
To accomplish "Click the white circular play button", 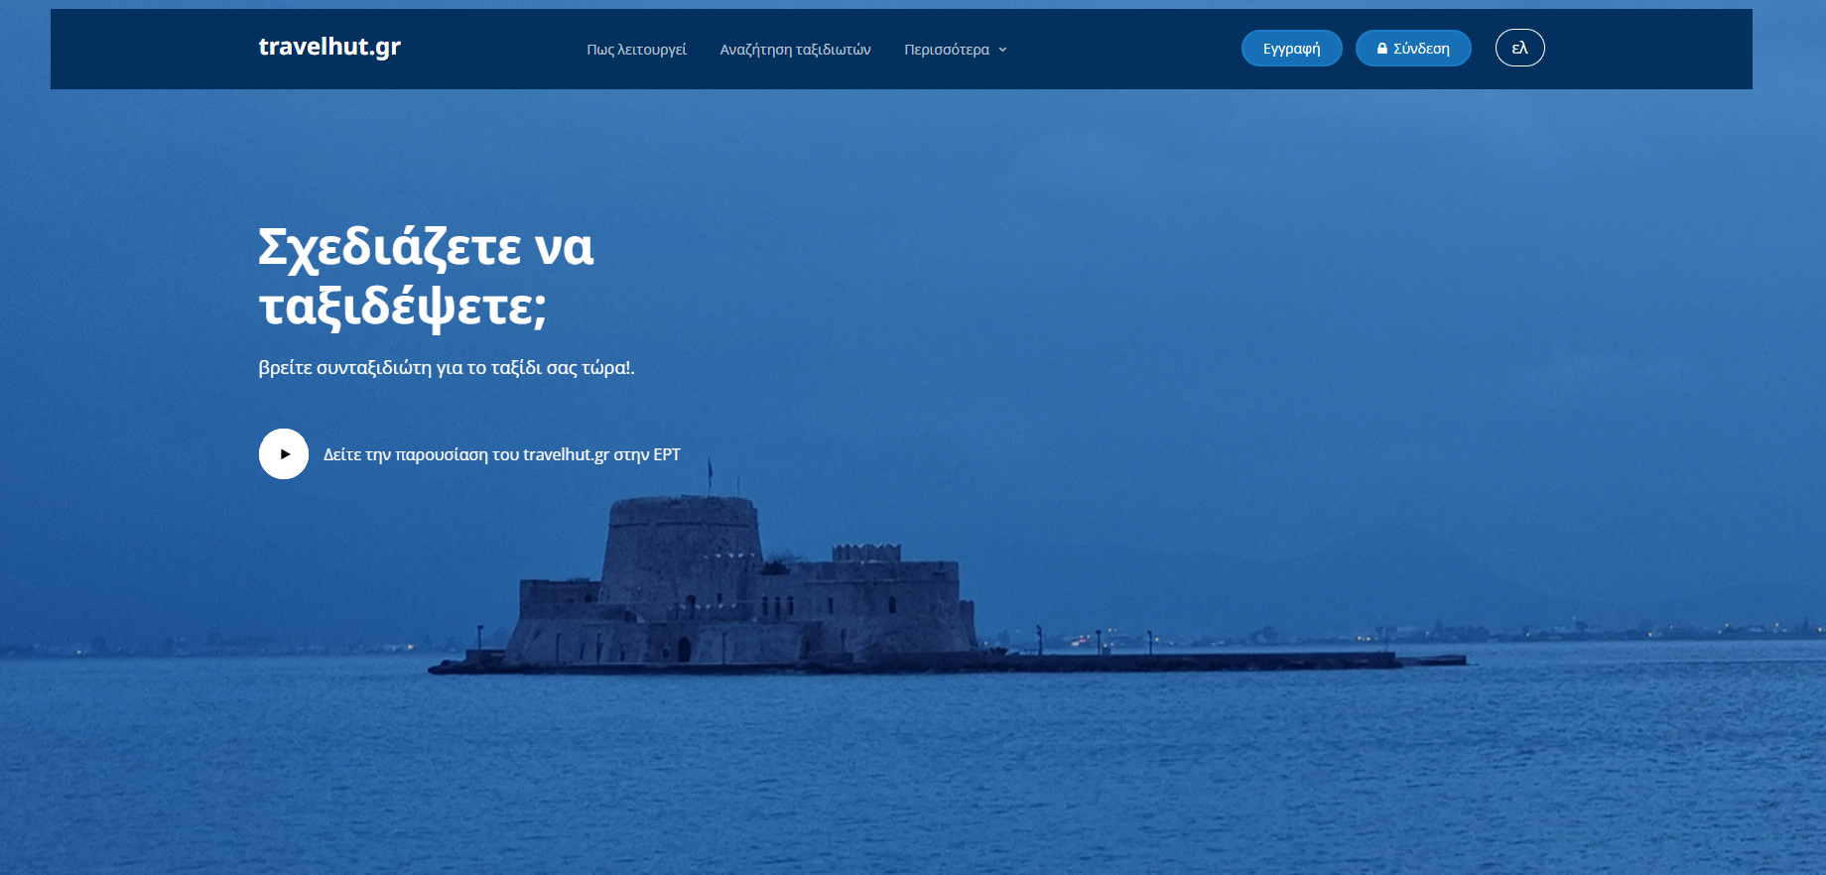I will point(284,454).
